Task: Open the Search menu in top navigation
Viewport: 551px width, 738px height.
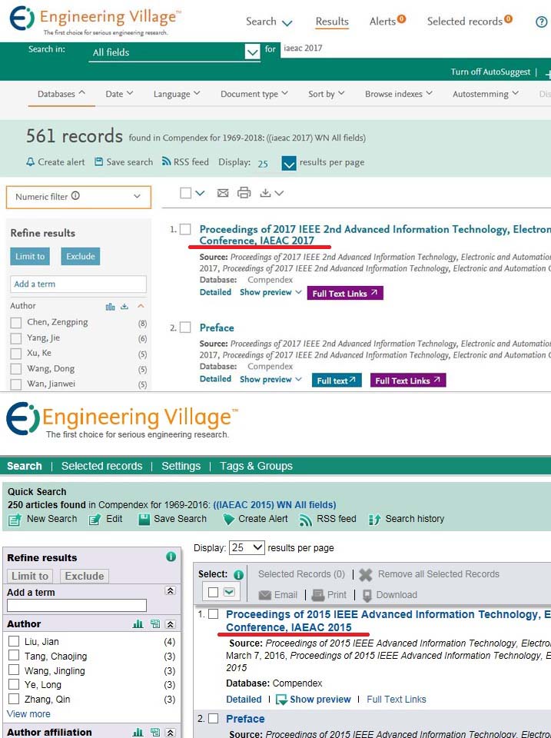Action: click(269, 22)
